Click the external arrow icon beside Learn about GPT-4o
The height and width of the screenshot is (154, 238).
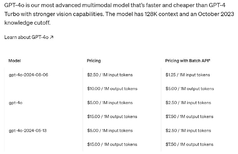click(52, 37)
